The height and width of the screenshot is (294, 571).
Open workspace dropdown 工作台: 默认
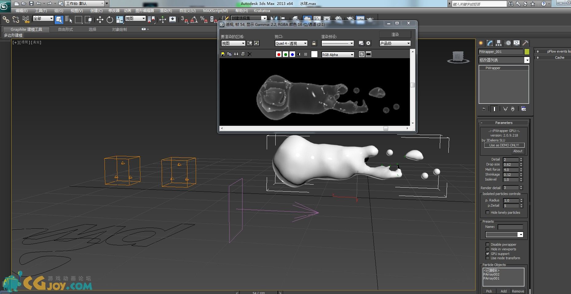pos(85,3)
